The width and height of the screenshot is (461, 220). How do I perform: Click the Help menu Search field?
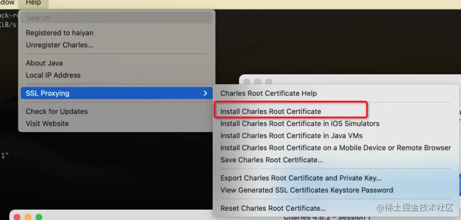[117, 18]
